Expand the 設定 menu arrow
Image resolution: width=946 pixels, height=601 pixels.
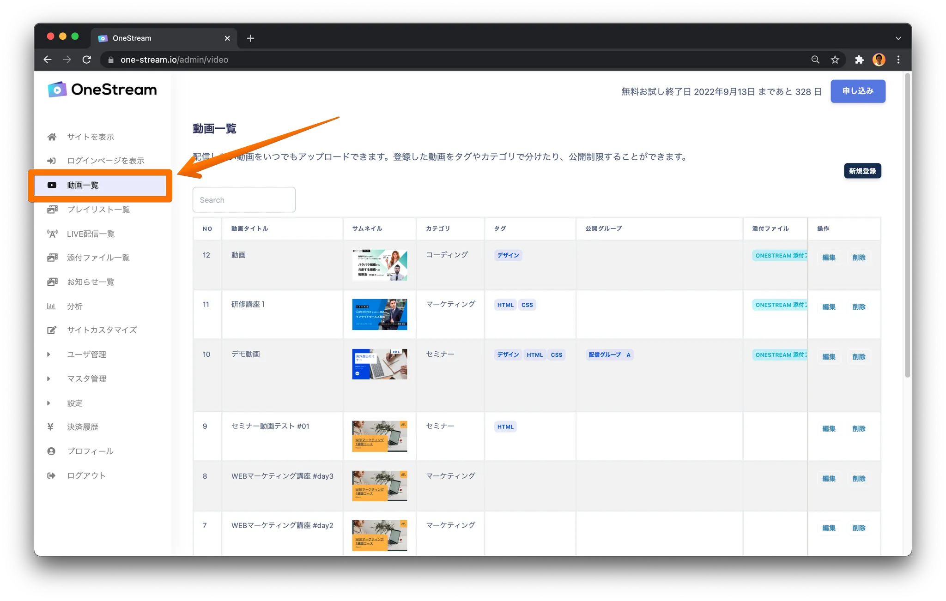click(49, 403)
